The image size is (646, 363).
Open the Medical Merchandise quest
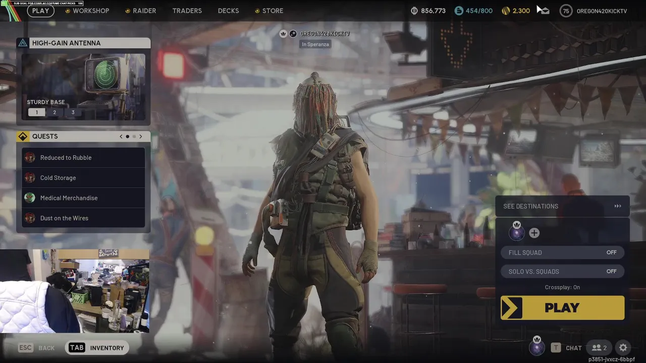(x=83, y=198)
